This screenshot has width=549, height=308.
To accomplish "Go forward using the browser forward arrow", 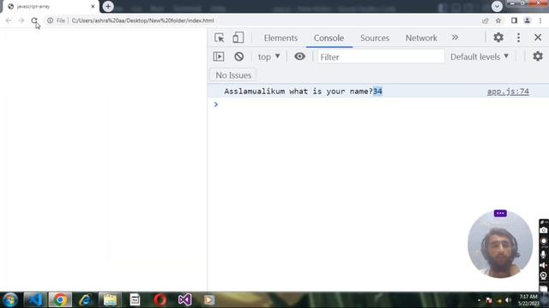I will (x=21, y=21).
